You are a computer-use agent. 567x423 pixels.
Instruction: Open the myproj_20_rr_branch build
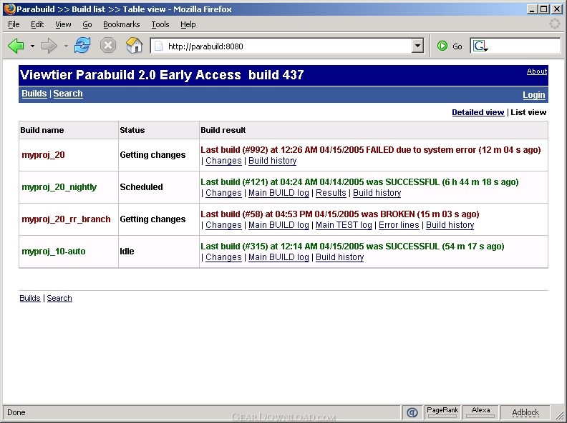(66, 219)
